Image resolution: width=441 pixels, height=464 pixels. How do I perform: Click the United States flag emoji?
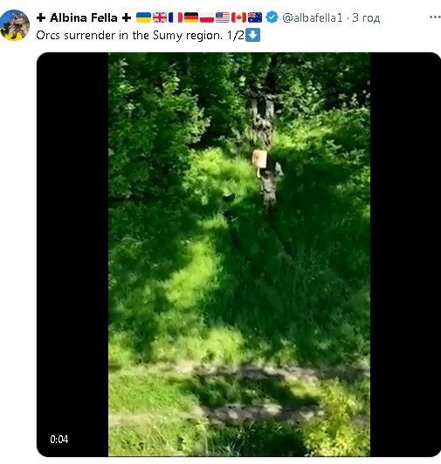(x=223, y=17)
